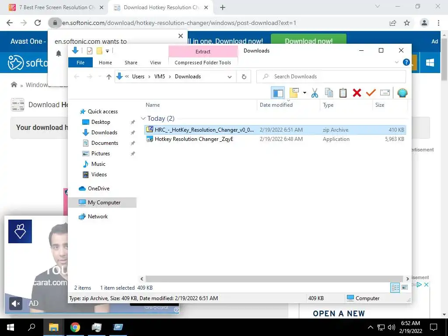This screenshot has width=448, height=336.
Task: Collapse the Today (2) group
Action: (143, 118)
